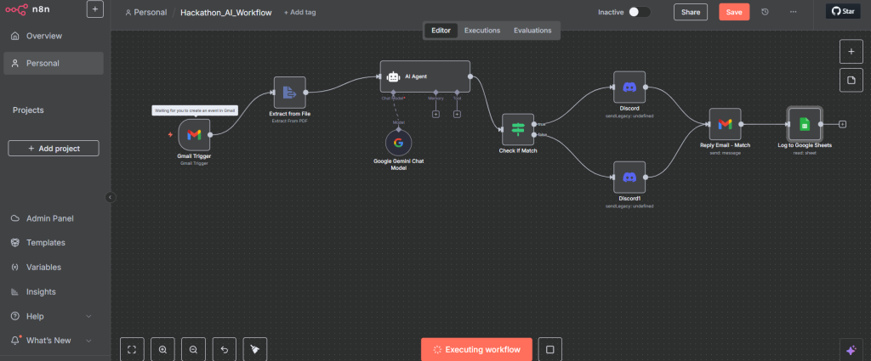The width and height of the screenshot is (871, 361).
Task: Click the Save button
Action: tap(733, 12)
